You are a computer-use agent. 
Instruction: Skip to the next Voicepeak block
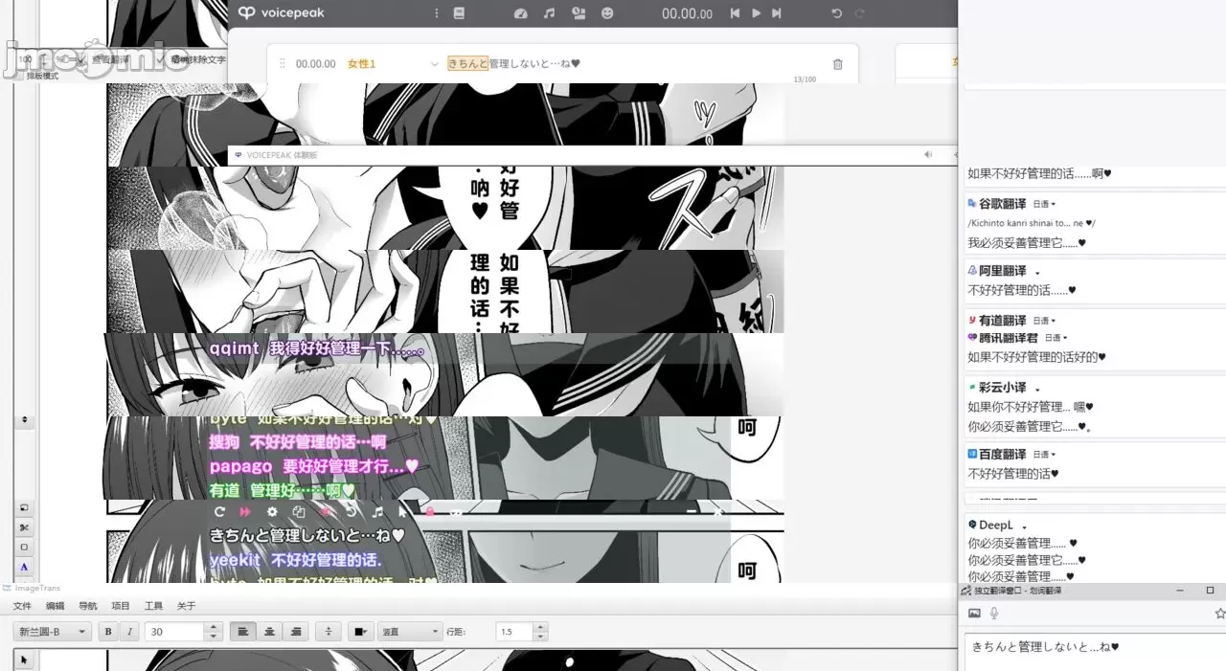[x=777, y=13]
